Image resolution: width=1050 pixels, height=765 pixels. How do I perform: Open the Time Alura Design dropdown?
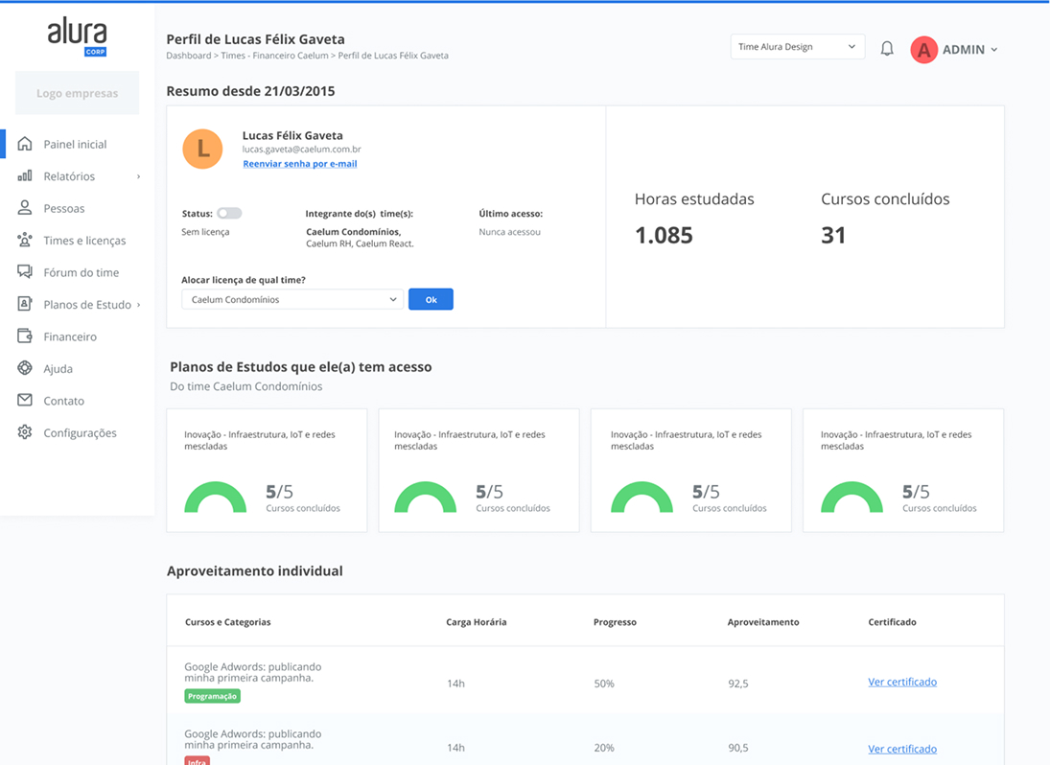click(x=798, y=47)
